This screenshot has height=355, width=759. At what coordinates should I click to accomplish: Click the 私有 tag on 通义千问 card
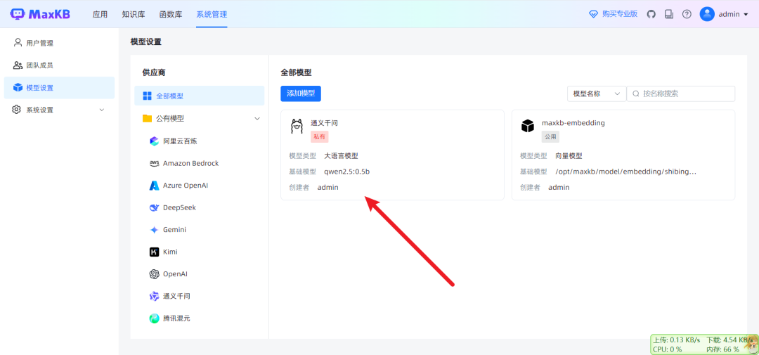pos(320,137)
